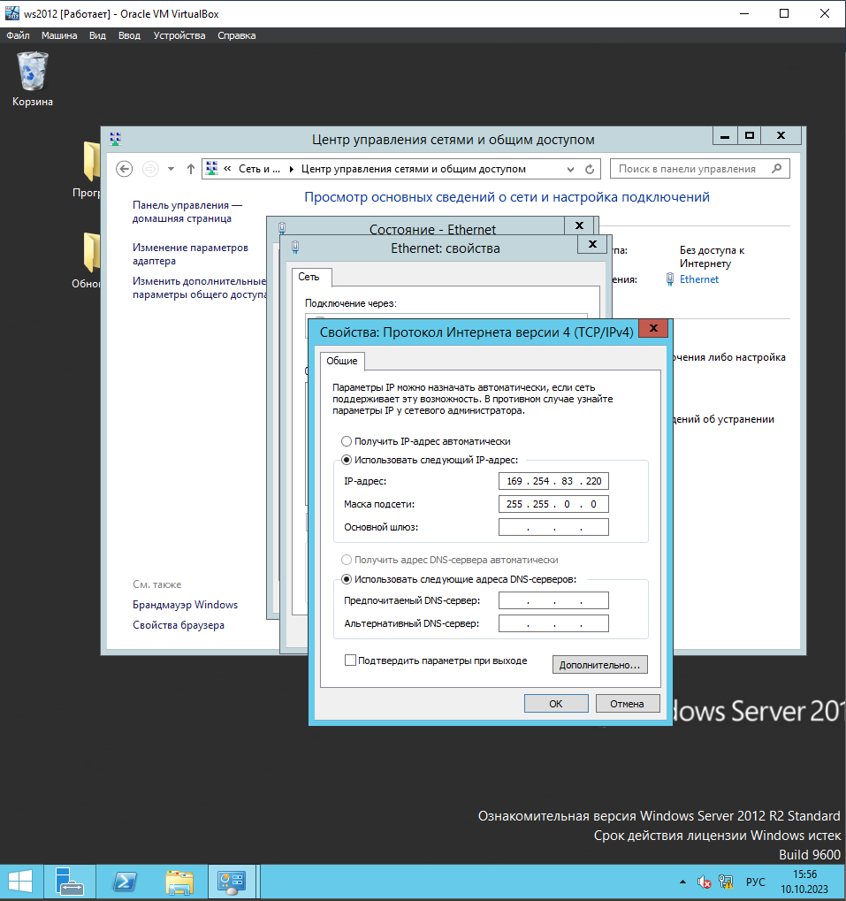Viewport: 846px width, 901px height.
Task: Open File Explorer from the taskbar
Action: click(x=179, y=882)
